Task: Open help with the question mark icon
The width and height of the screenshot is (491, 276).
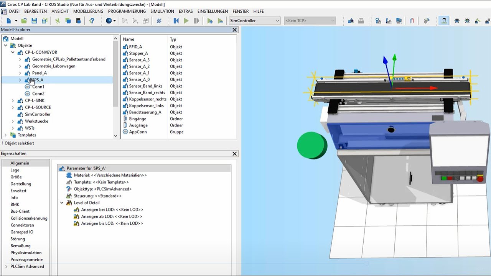Action: 92,21
